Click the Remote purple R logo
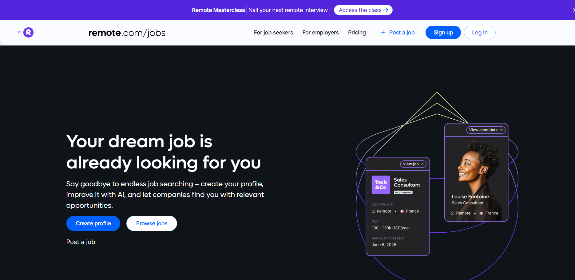The height and width of the screenshot is (280, 575). coord(29,32)
